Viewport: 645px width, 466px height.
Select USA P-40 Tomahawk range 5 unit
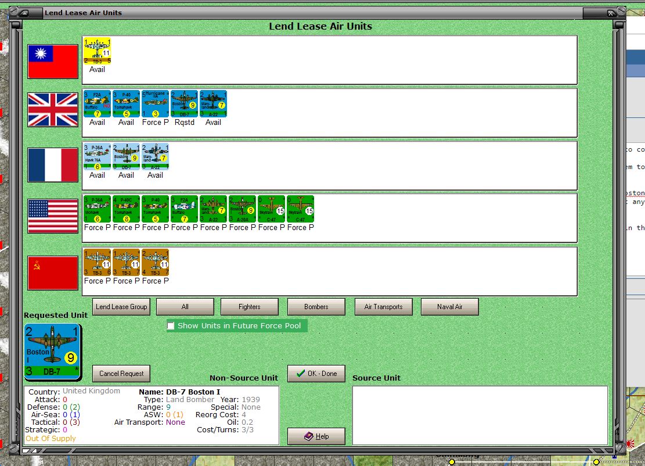point(155,209)
